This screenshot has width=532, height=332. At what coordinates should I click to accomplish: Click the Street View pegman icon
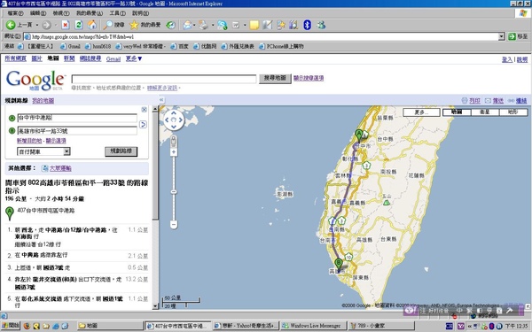pyautogui.click(x=174, y=142)
